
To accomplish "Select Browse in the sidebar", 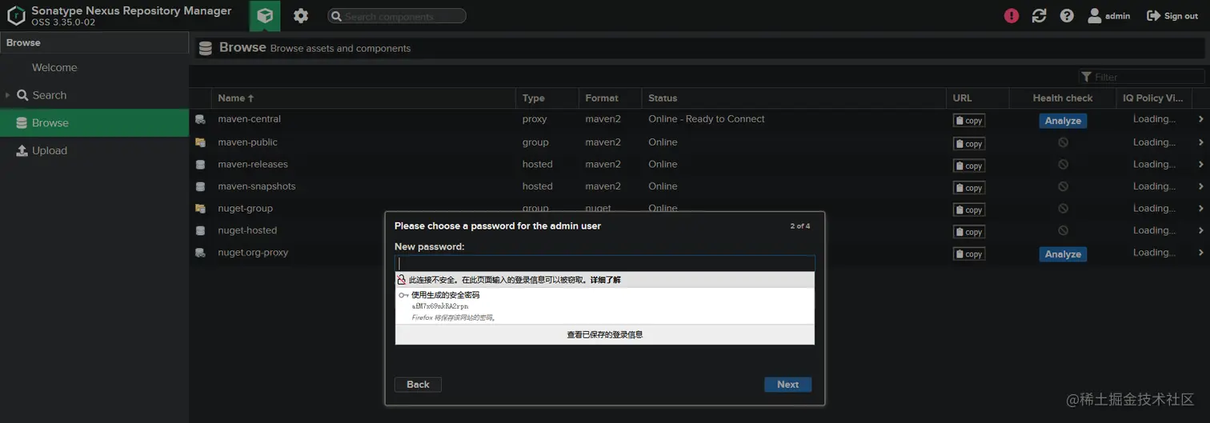I will tap(94, 123).
